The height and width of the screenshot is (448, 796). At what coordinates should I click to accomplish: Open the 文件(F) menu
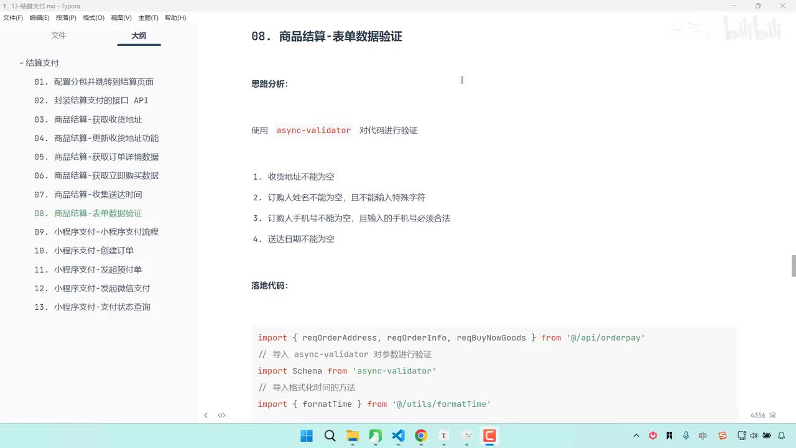pos(13,18)
